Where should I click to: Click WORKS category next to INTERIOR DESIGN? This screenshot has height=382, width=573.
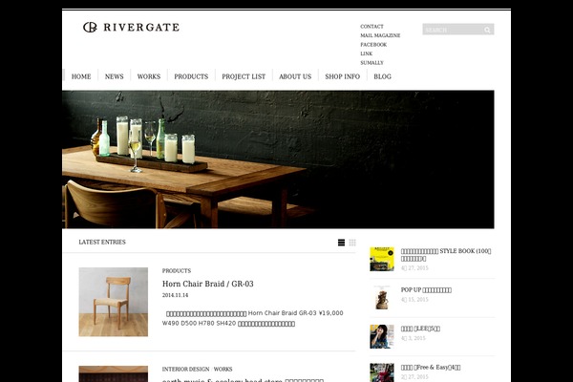pos(223,370)
